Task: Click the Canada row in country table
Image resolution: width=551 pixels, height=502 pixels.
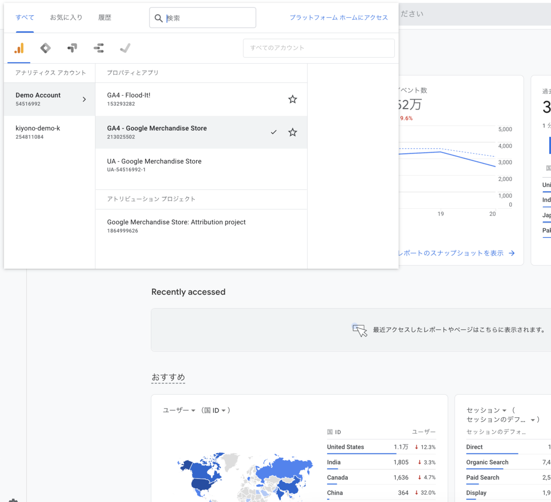Action: point(381,477)
